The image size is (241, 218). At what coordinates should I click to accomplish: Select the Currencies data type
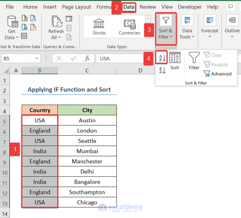[129, 27]
